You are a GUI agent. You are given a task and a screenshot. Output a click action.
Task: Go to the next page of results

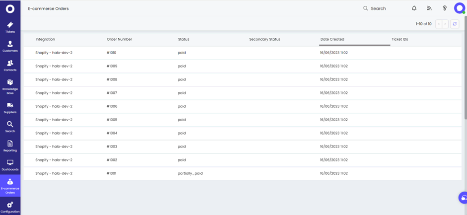(x=445, y=24)
